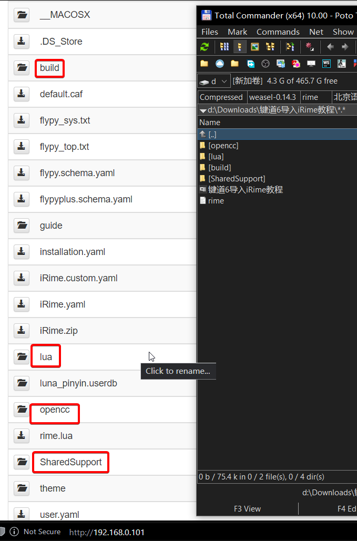357x541 pixels.
Task: Open the OBS Studio shortcut icon
Action: point(266,64)
